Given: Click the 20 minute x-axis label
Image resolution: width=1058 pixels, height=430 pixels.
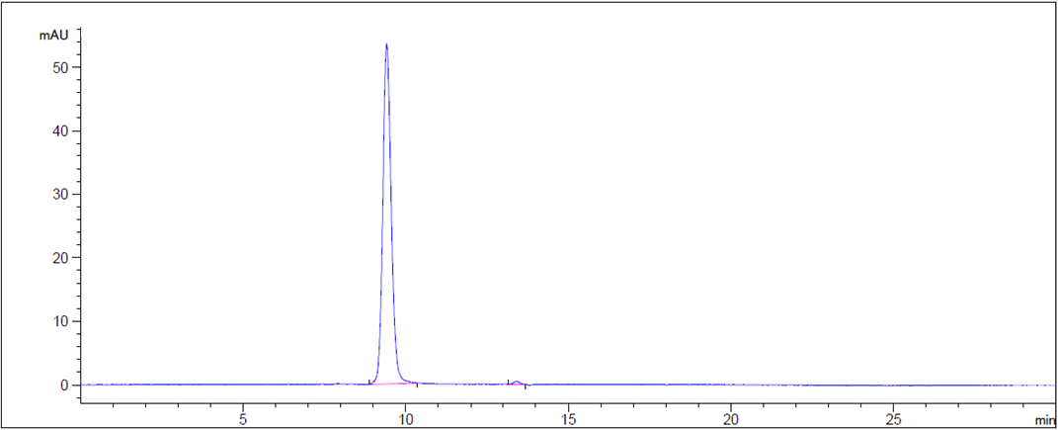Looking at the screenshot, I should [730, 418].
